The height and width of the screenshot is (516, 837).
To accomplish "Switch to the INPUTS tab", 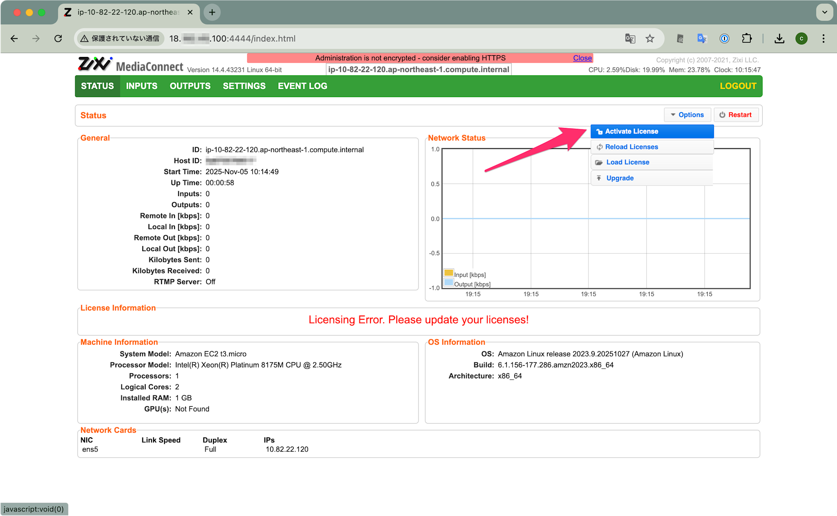I will pos(141,86).
